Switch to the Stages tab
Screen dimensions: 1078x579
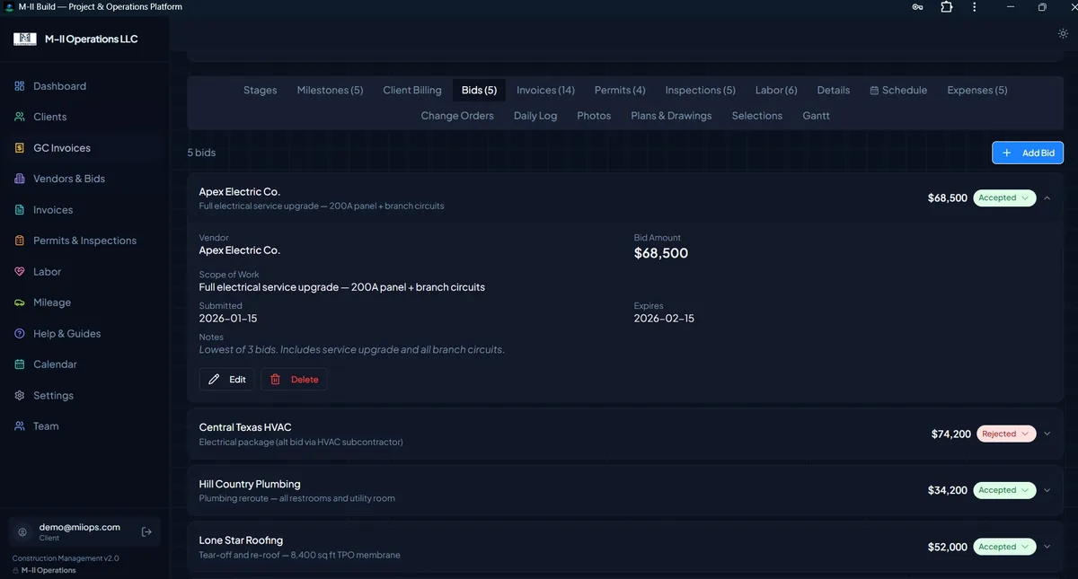[261, 90]
